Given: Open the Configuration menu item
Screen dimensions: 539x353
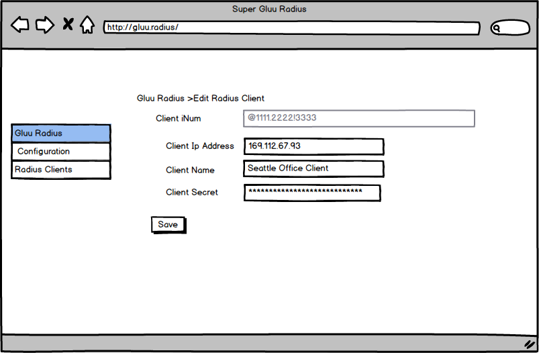Looking at the screenshot, I should (61, 152).
